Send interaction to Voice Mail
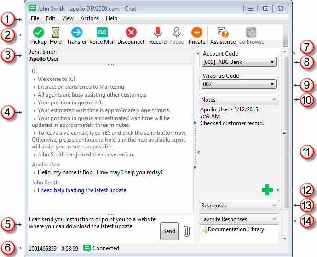This screenshot has width=317, height=257. [102, 32]
